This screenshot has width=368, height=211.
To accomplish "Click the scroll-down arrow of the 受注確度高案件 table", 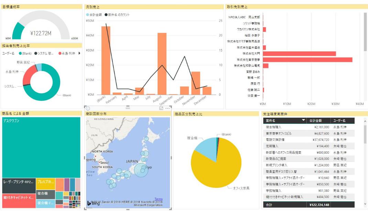I will tap(365, 204).
